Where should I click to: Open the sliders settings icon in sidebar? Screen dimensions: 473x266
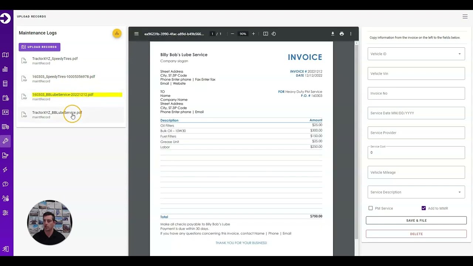tap(5, 213)
